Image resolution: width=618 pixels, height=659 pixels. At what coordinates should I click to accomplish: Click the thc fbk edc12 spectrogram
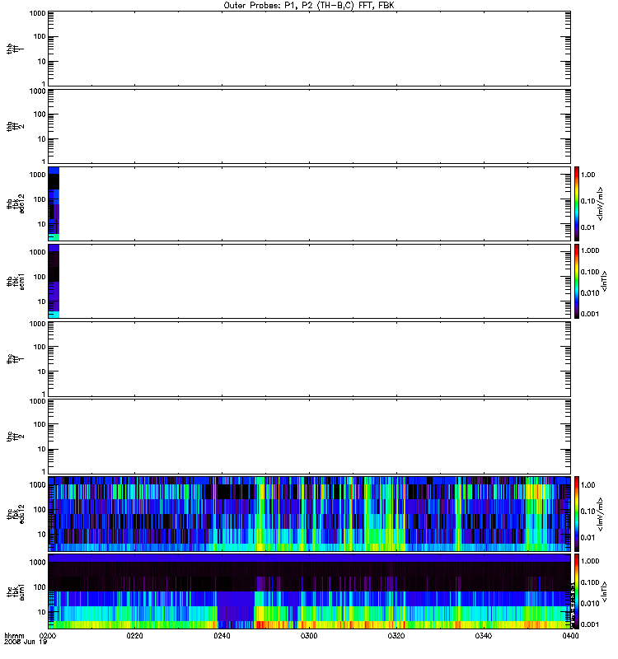309,514
